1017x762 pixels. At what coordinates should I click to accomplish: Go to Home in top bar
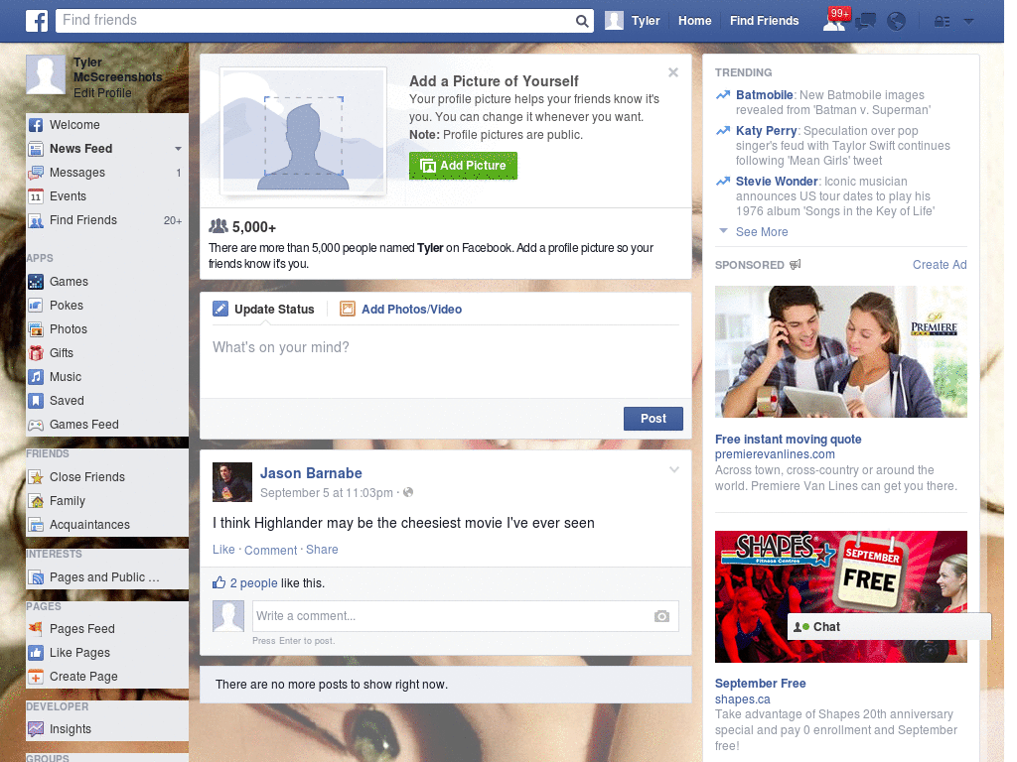coord(694,21)
